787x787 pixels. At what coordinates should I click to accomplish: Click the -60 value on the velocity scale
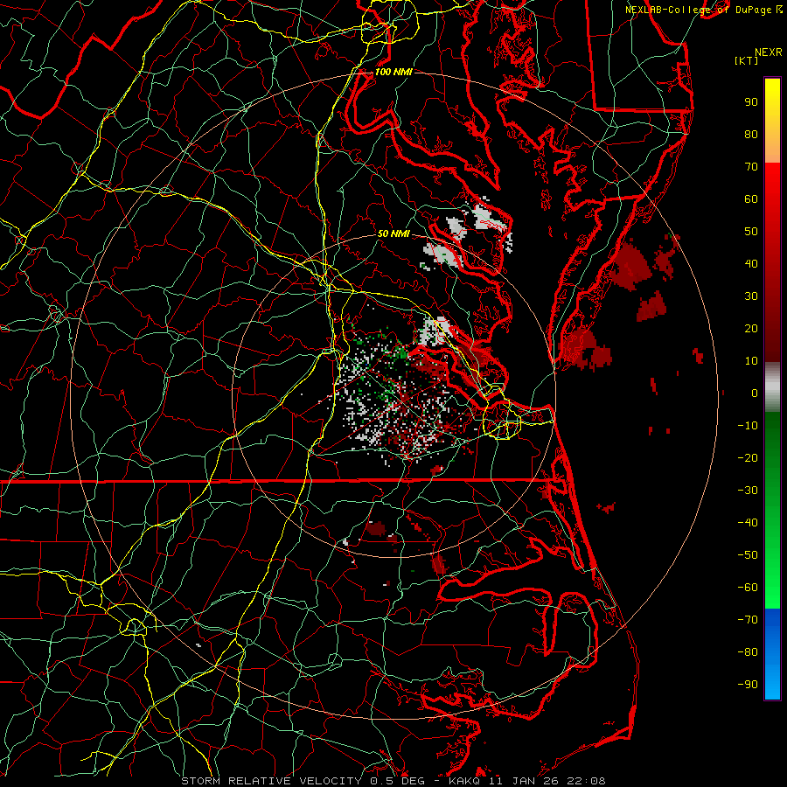(x=748, y=588)
